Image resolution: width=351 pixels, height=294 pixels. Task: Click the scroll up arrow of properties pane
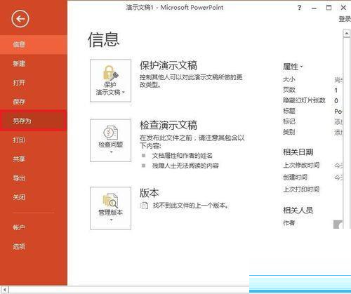click(347, 34)
